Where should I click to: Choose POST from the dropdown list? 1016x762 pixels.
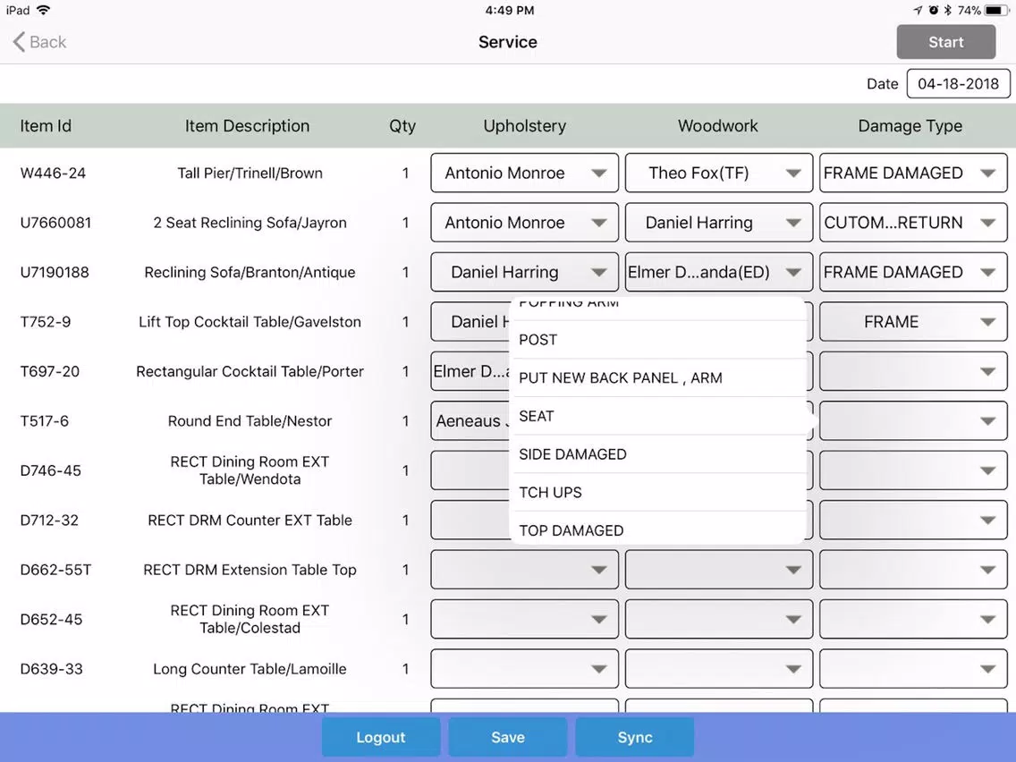658,340
